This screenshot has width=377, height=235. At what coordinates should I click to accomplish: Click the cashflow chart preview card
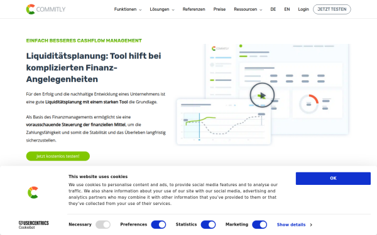pos(224,122)
